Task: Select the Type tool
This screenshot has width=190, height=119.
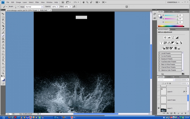Action: click(x=3, y=61)
